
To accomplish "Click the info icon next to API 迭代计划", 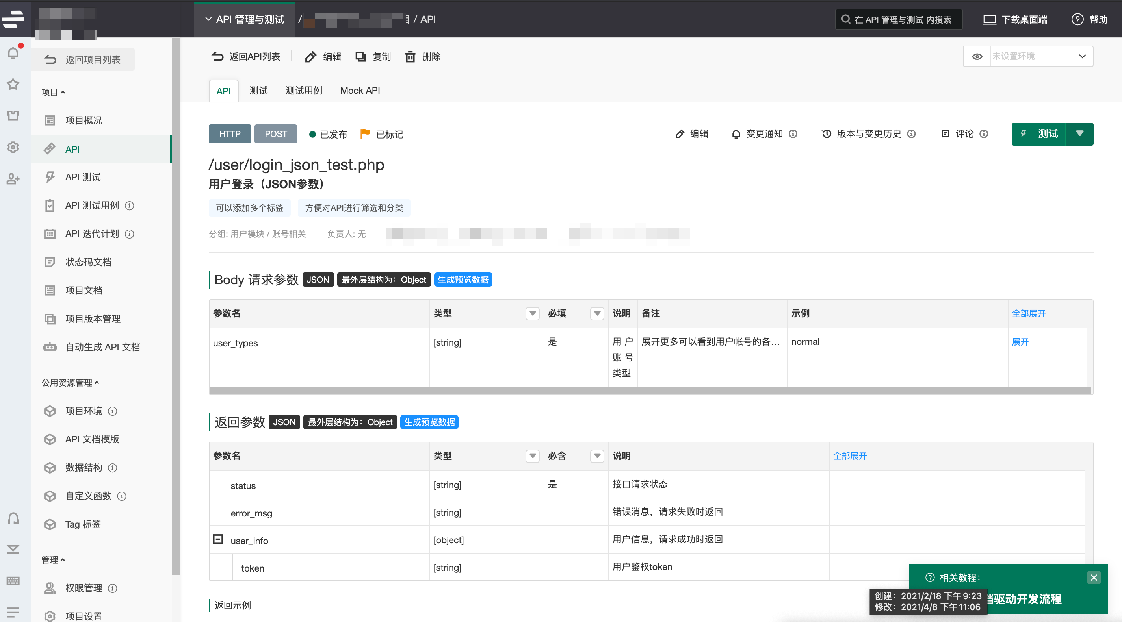I will (x=129, y=234).
